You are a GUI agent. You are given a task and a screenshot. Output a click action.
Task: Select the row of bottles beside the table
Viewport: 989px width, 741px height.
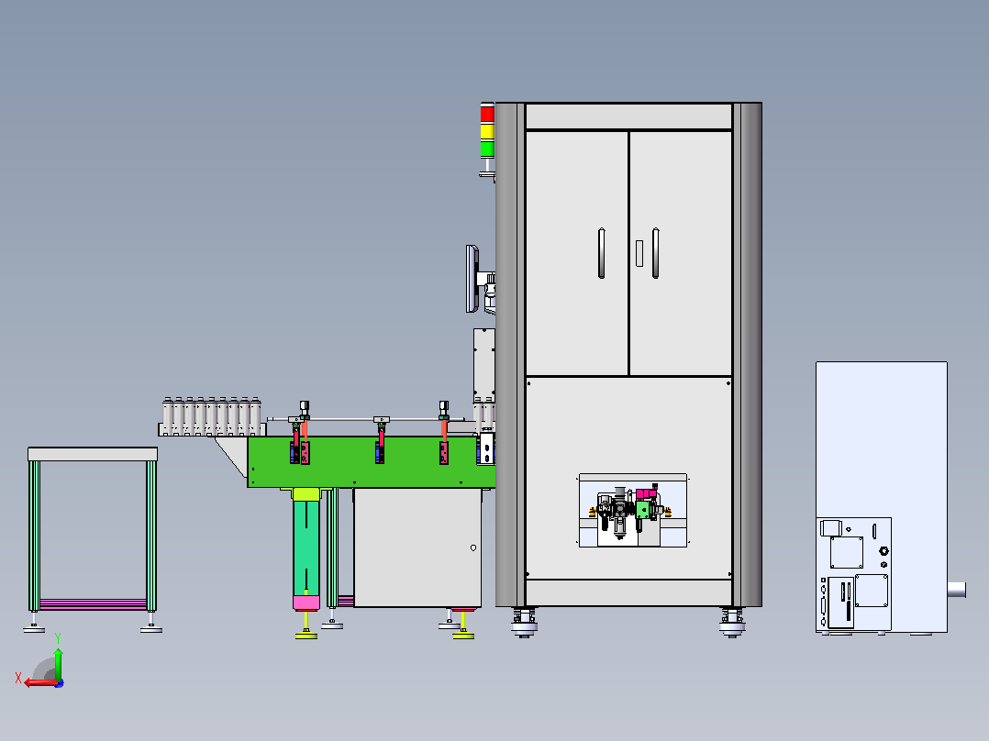(x=212, y=416)
